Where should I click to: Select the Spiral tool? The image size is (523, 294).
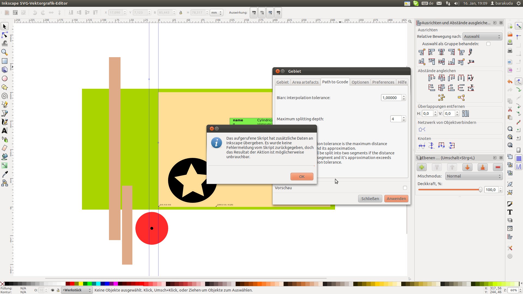click(5, 96)
